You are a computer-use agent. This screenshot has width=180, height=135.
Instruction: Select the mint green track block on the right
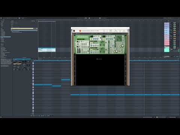coord(166,49)
